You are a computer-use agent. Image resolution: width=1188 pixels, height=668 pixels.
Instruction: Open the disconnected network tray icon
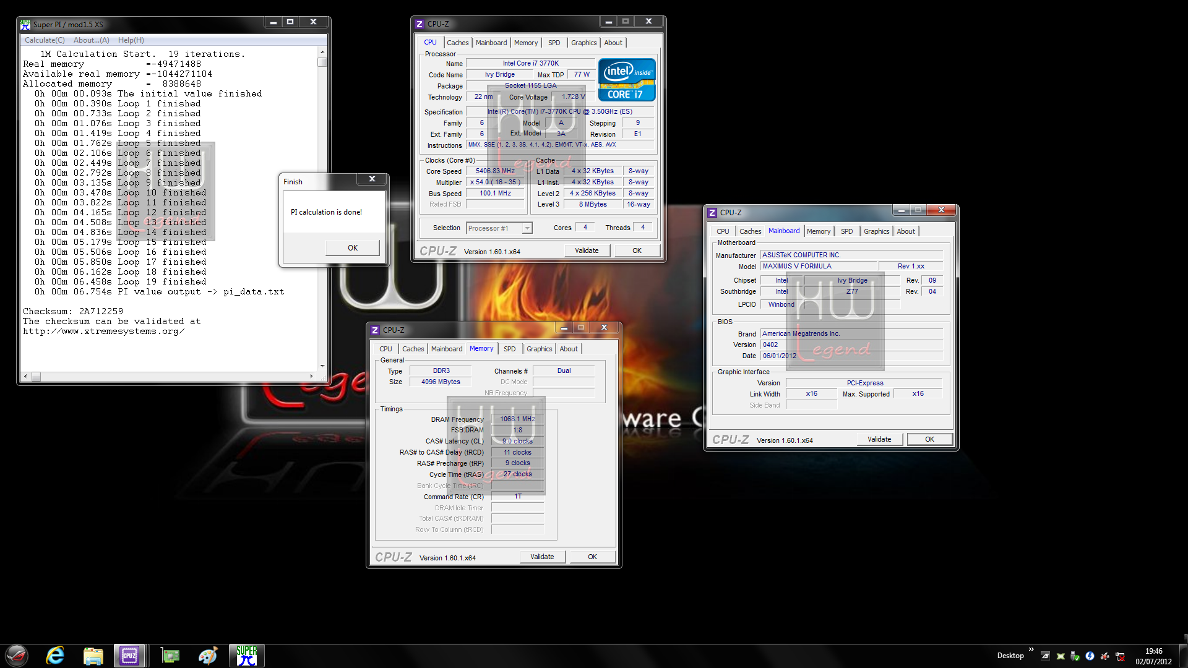[1120, 656]
